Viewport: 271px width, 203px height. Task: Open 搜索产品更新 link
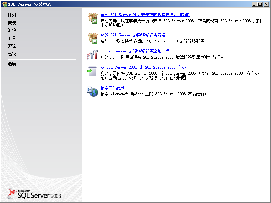pyautogui.click(x=112, y=88)
